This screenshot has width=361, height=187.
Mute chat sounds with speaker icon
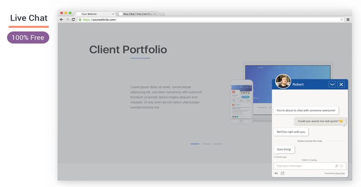tap(276, 173)
